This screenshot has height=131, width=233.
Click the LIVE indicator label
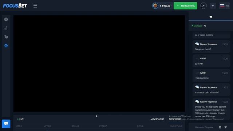click(x=20, y=119)
